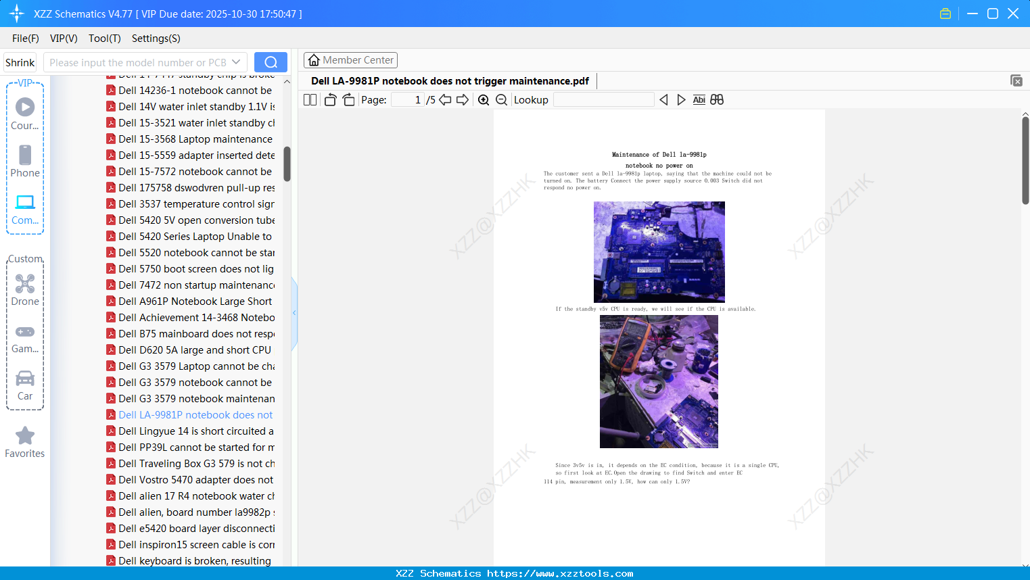The height and width of the screenshot is (580, 1030).
Task: Toggle the Abi whole-word match option
Action: [699, 100]
